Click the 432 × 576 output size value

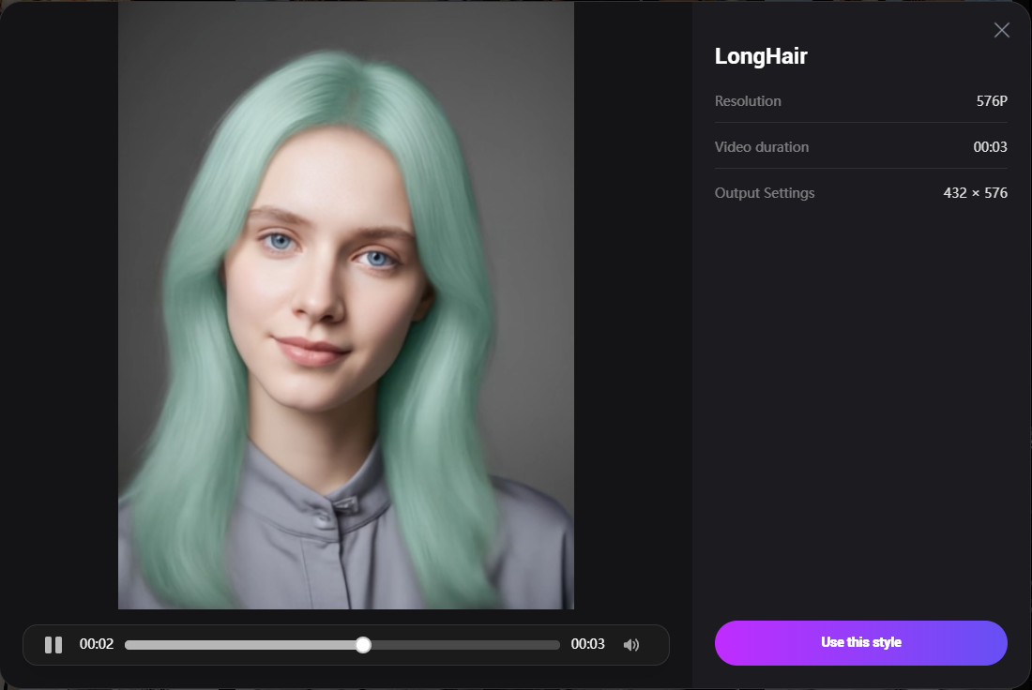coord(975,193)
